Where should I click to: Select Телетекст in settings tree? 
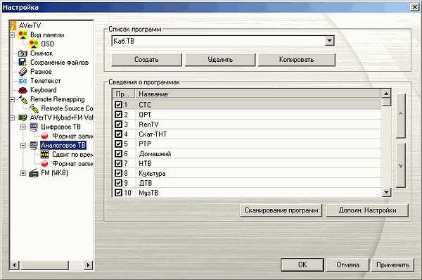click(46, 81)
